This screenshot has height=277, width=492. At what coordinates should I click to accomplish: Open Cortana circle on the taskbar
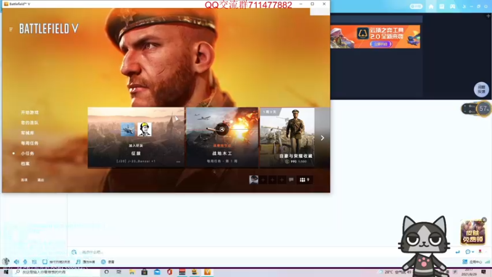[x=106, y=272]
